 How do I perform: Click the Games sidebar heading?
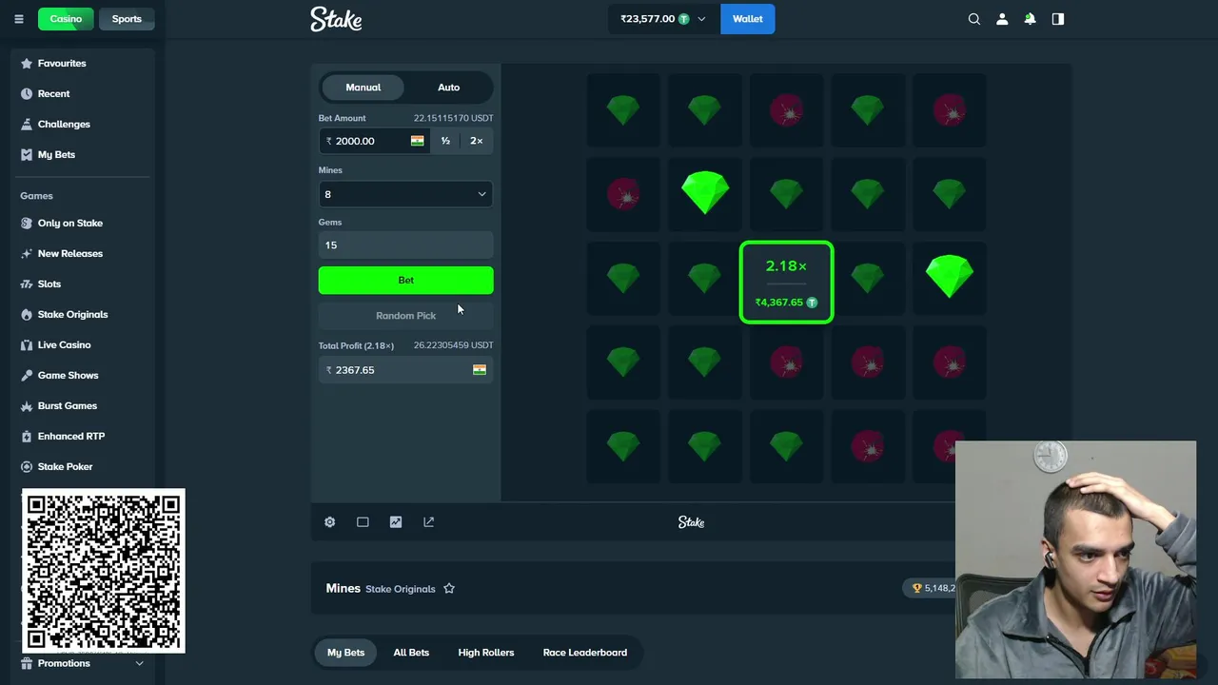(x=36, y=196)
